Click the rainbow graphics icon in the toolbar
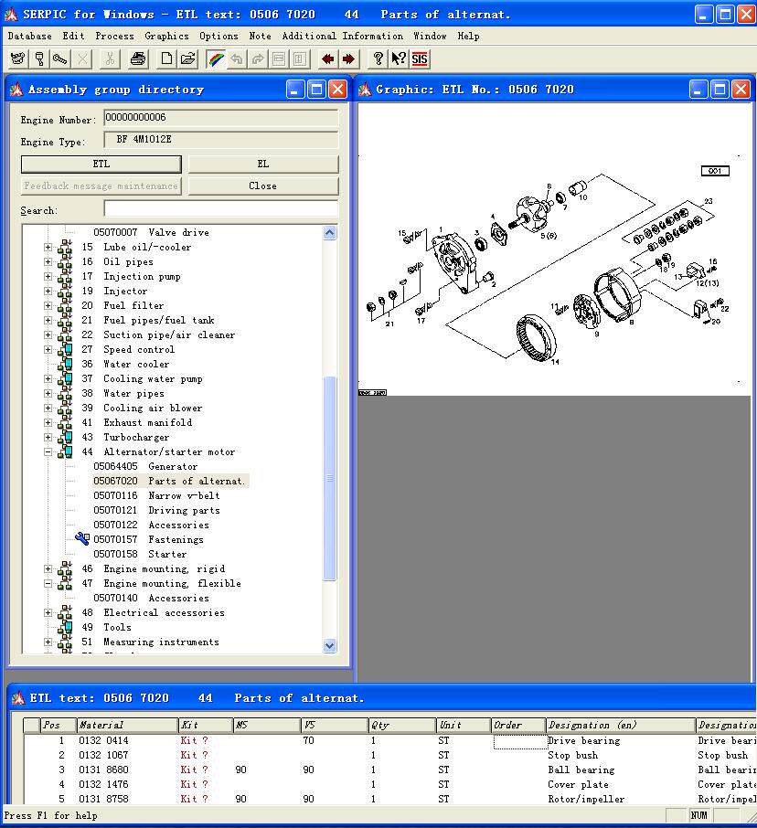757x828 pixels. coord(216,58)
